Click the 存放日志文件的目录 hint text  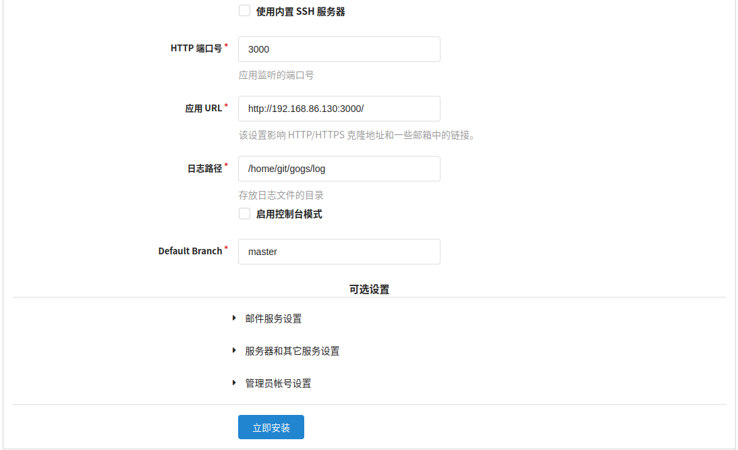click(x=281, y=195)
